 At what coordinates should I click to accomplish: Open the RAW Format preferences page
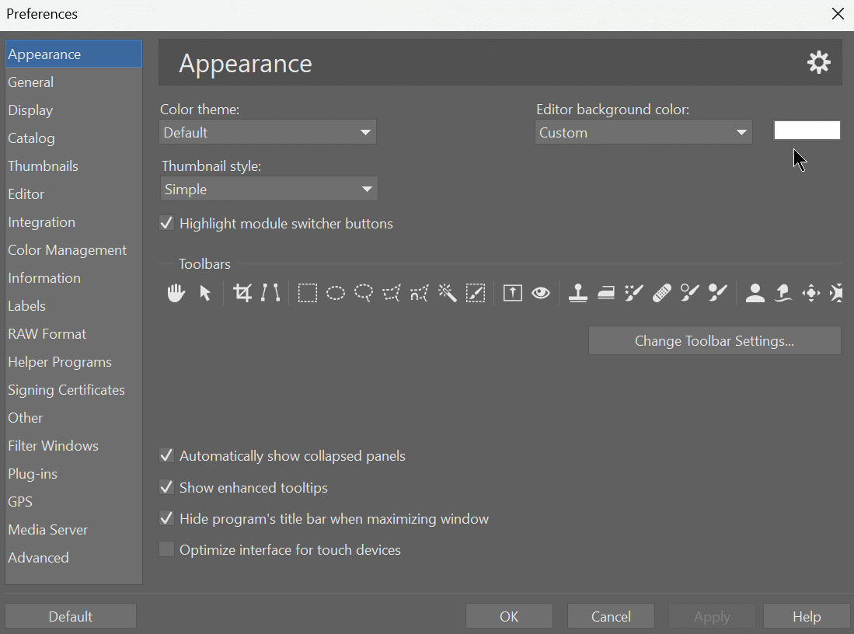[x=47, y=334]
